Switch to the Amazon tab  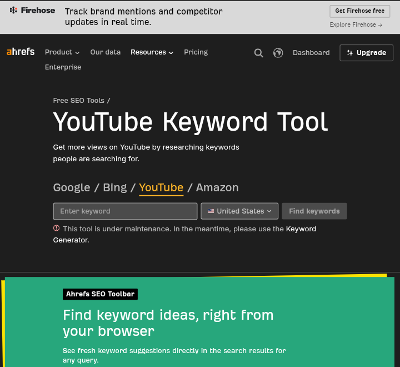tap(217, 188)
